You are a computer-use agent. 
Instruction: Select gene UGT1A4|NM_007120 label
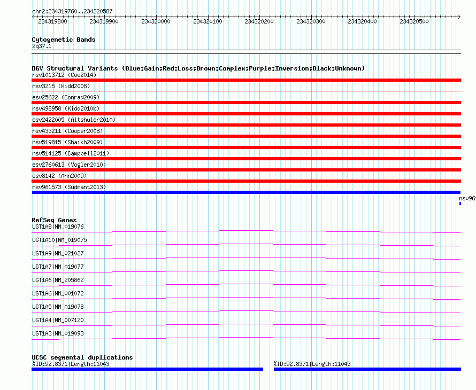(x=58, y=320)
